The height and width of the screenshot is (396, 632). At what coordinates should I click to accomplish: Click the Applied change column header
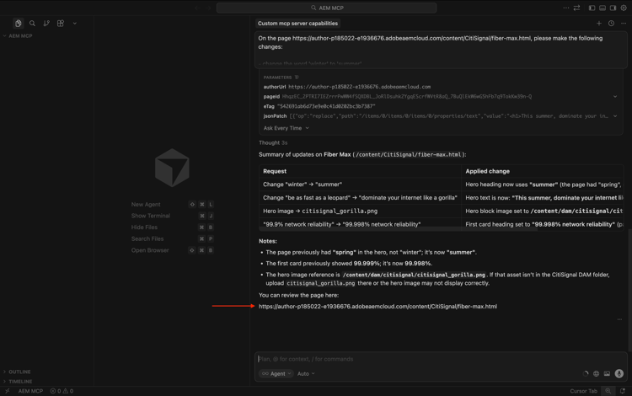487,171
